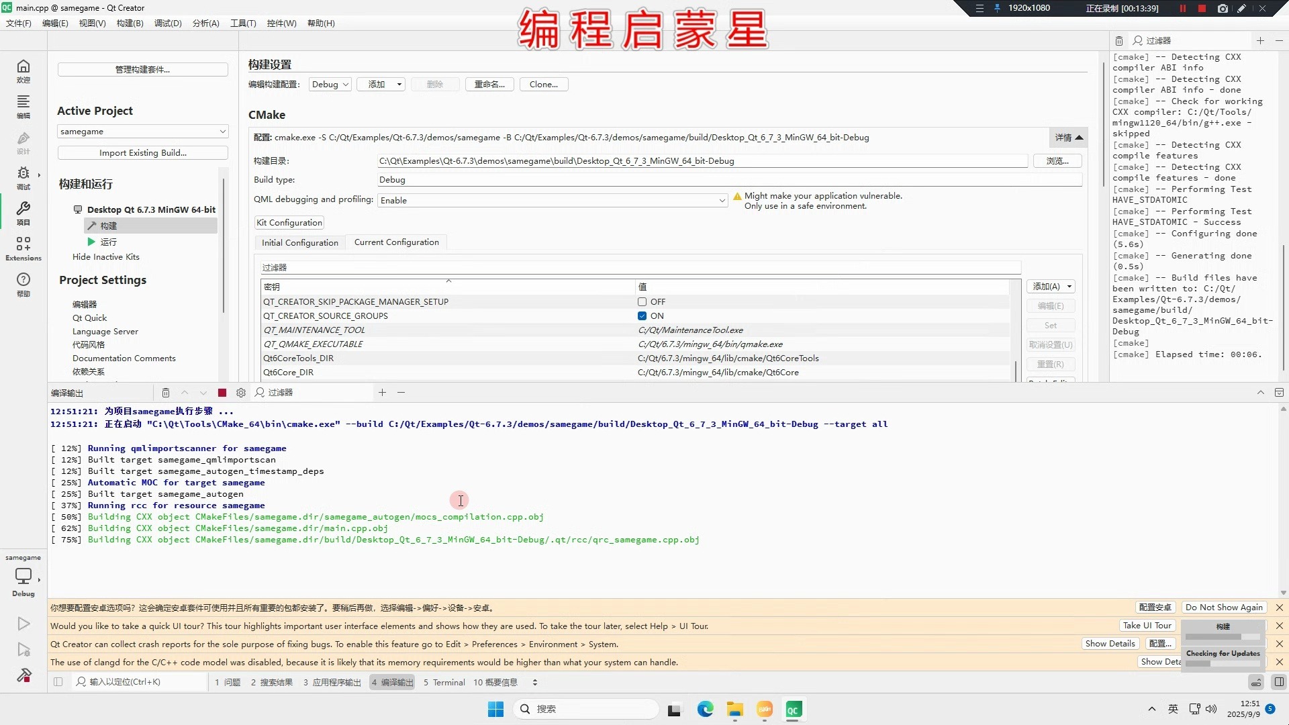This screenshot has width=1289, height=725.
Task: Switch to Initial Configuration tab
Action: pos(299,243)
